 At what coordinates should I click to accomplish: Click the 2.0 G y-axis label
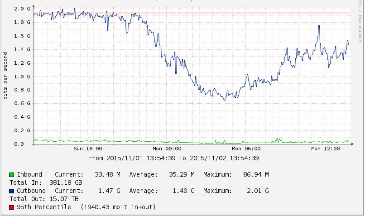tap(22, 9)
